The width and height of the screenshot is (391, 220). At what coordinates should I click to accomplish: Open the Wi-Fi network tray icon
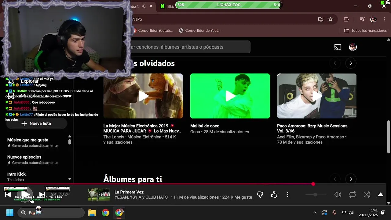coord(344,213)
